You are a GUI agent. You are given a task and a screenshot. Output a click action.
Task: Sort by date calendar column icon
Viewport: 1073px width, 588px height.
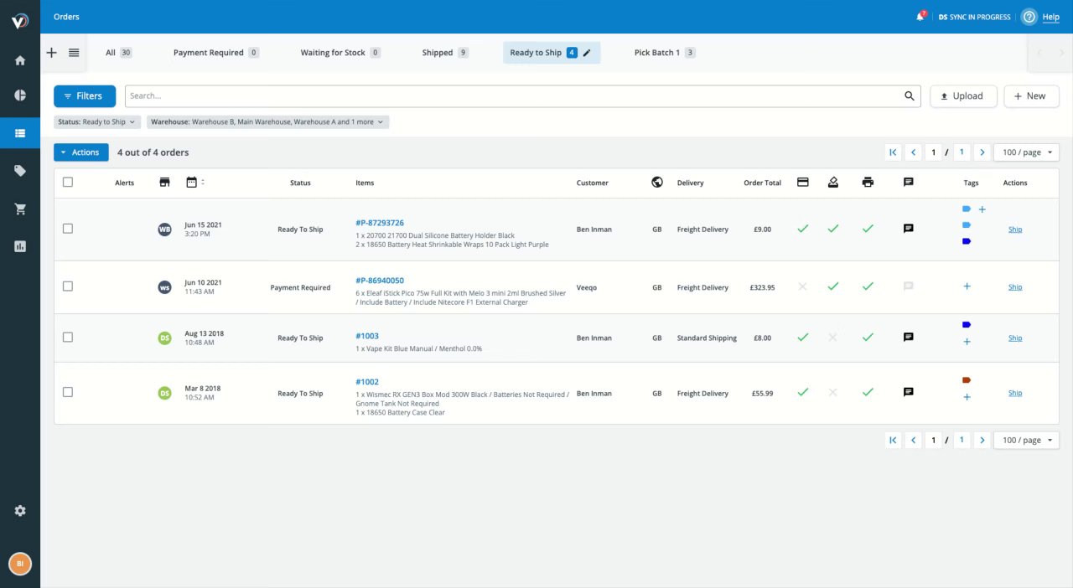(x=192, y=182)
